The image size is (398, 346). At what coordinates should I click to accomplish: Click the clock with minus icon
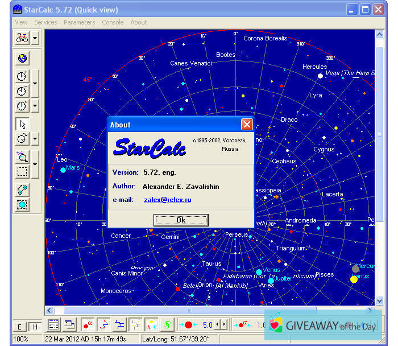click(x=22, y=91)
